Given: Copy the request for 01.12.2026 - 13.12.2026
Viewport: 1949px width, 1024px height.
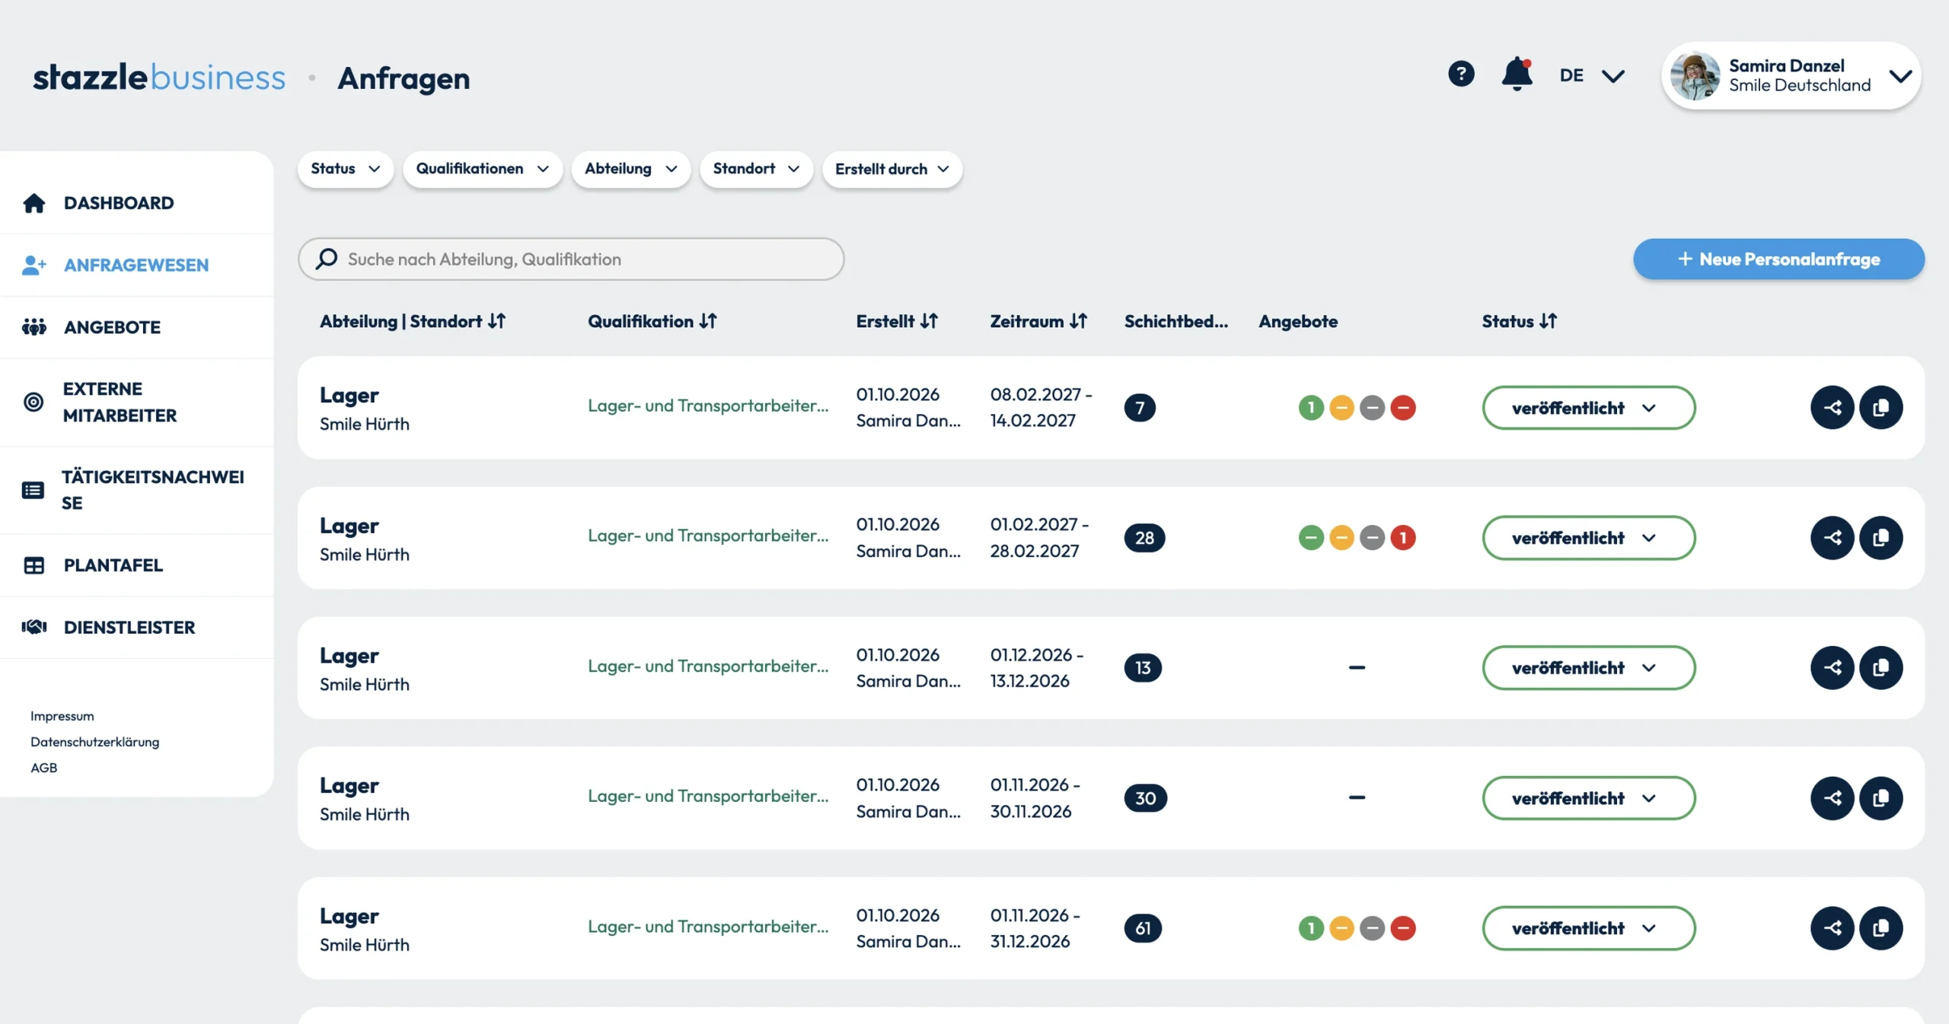Looking at the screenshot, I should pos(1880,668).
